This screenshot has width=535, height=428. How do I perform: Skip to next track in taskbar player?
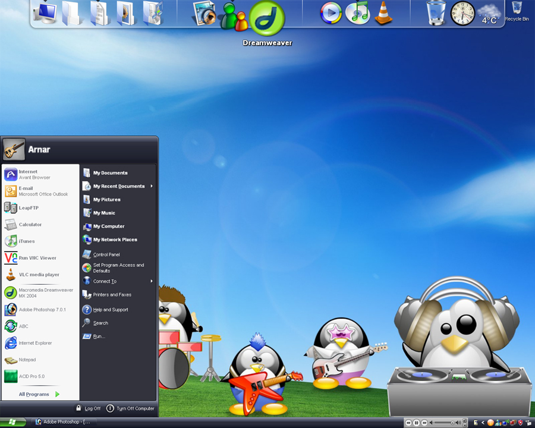tap(424, 423)
